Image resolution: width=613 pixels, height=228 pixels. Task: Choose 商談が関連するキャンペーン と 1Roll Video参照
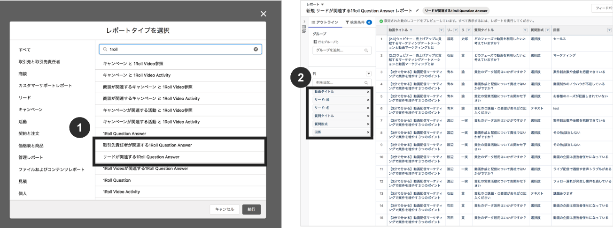[180, 87]
